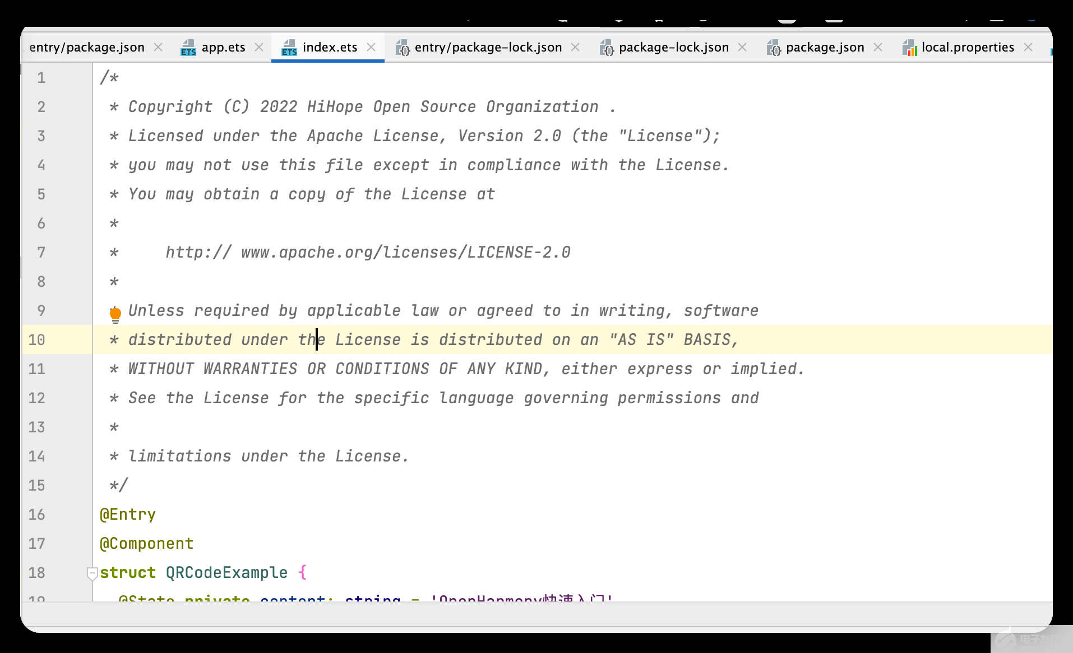The height and width of the screenshot is (653, 1073).
Task: Click JSON file icon on package-lock.json tab
Action: [607, 48]
